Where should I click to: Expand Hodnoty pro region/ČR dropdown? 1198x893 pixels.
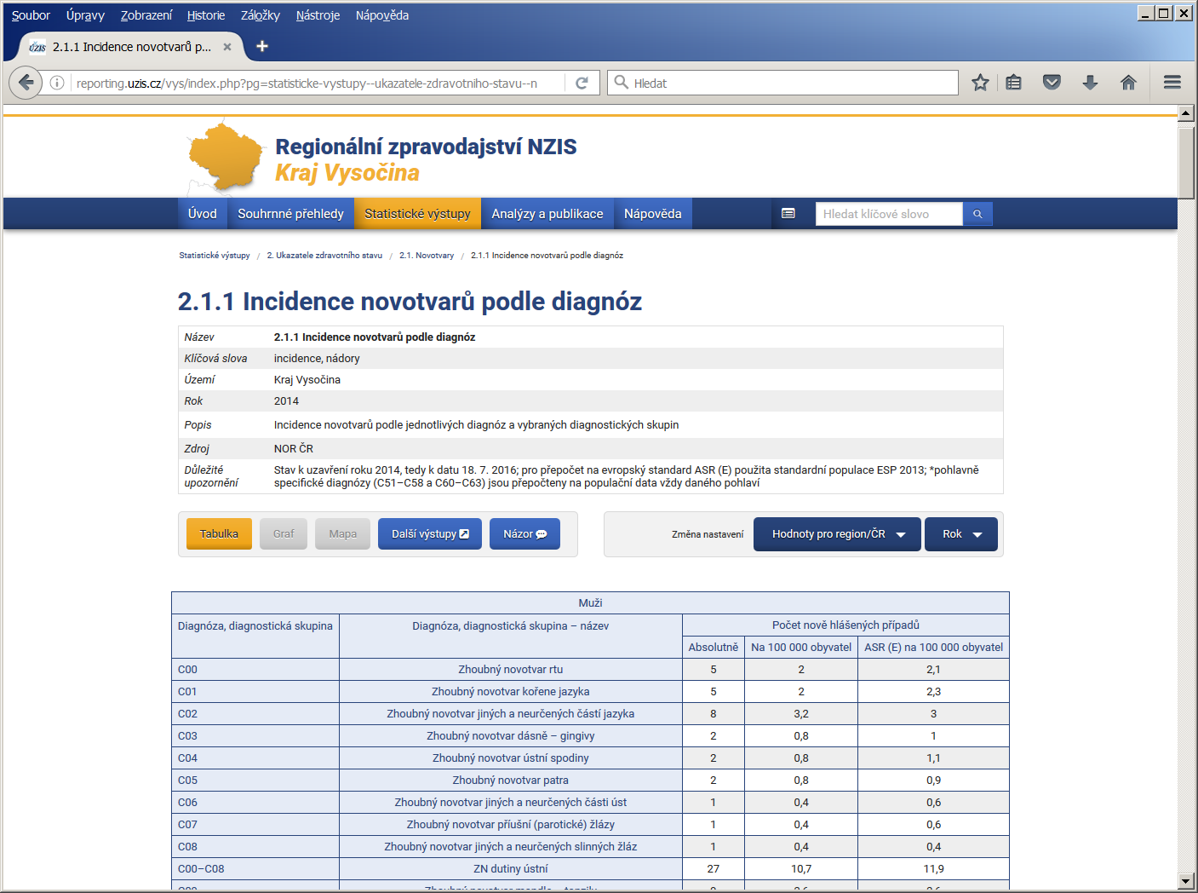[x=837, y=534]
